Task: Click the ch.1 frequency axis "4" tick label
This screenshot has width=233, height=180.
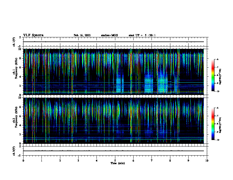Action: pyautogui.click(x=21, y=77)
